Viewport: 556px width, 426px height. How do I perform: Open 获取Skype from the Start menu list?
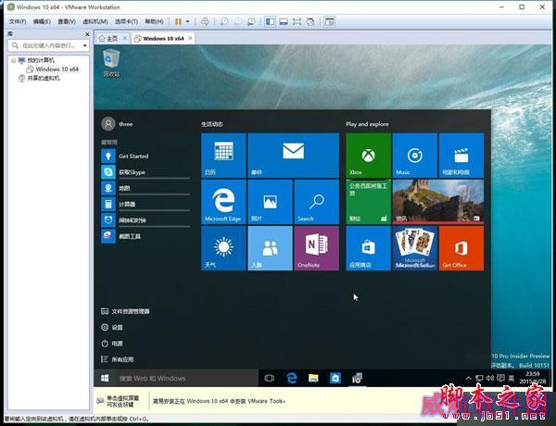pos(145,172)
